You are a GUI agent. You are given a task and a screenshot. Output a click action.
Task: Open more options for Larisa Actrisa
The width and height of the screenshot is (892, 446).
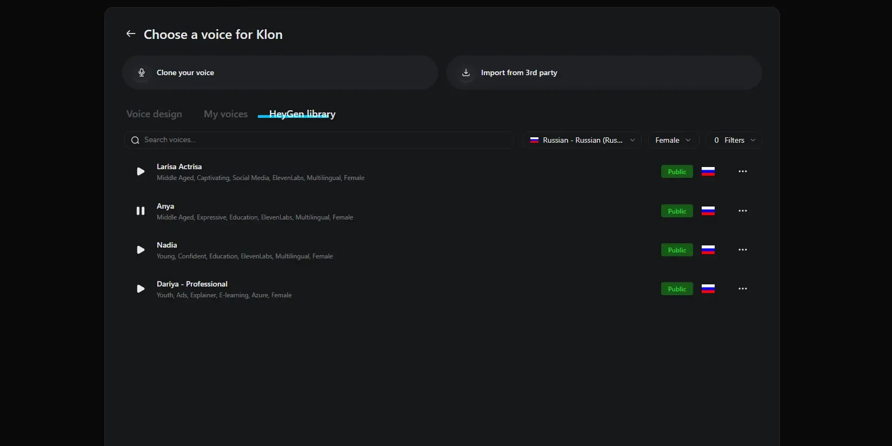tap(743, 171)
